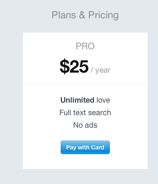Click the dollar sign in the price
The image size is (158, 184).
(64, 66)
